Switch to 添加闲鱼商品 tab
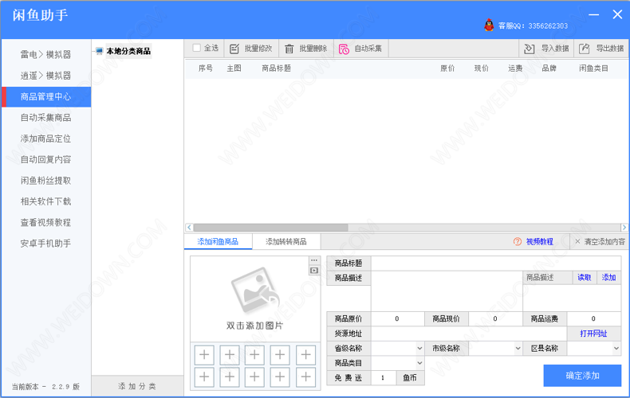 pyautogui.click(x=219, y=241)
